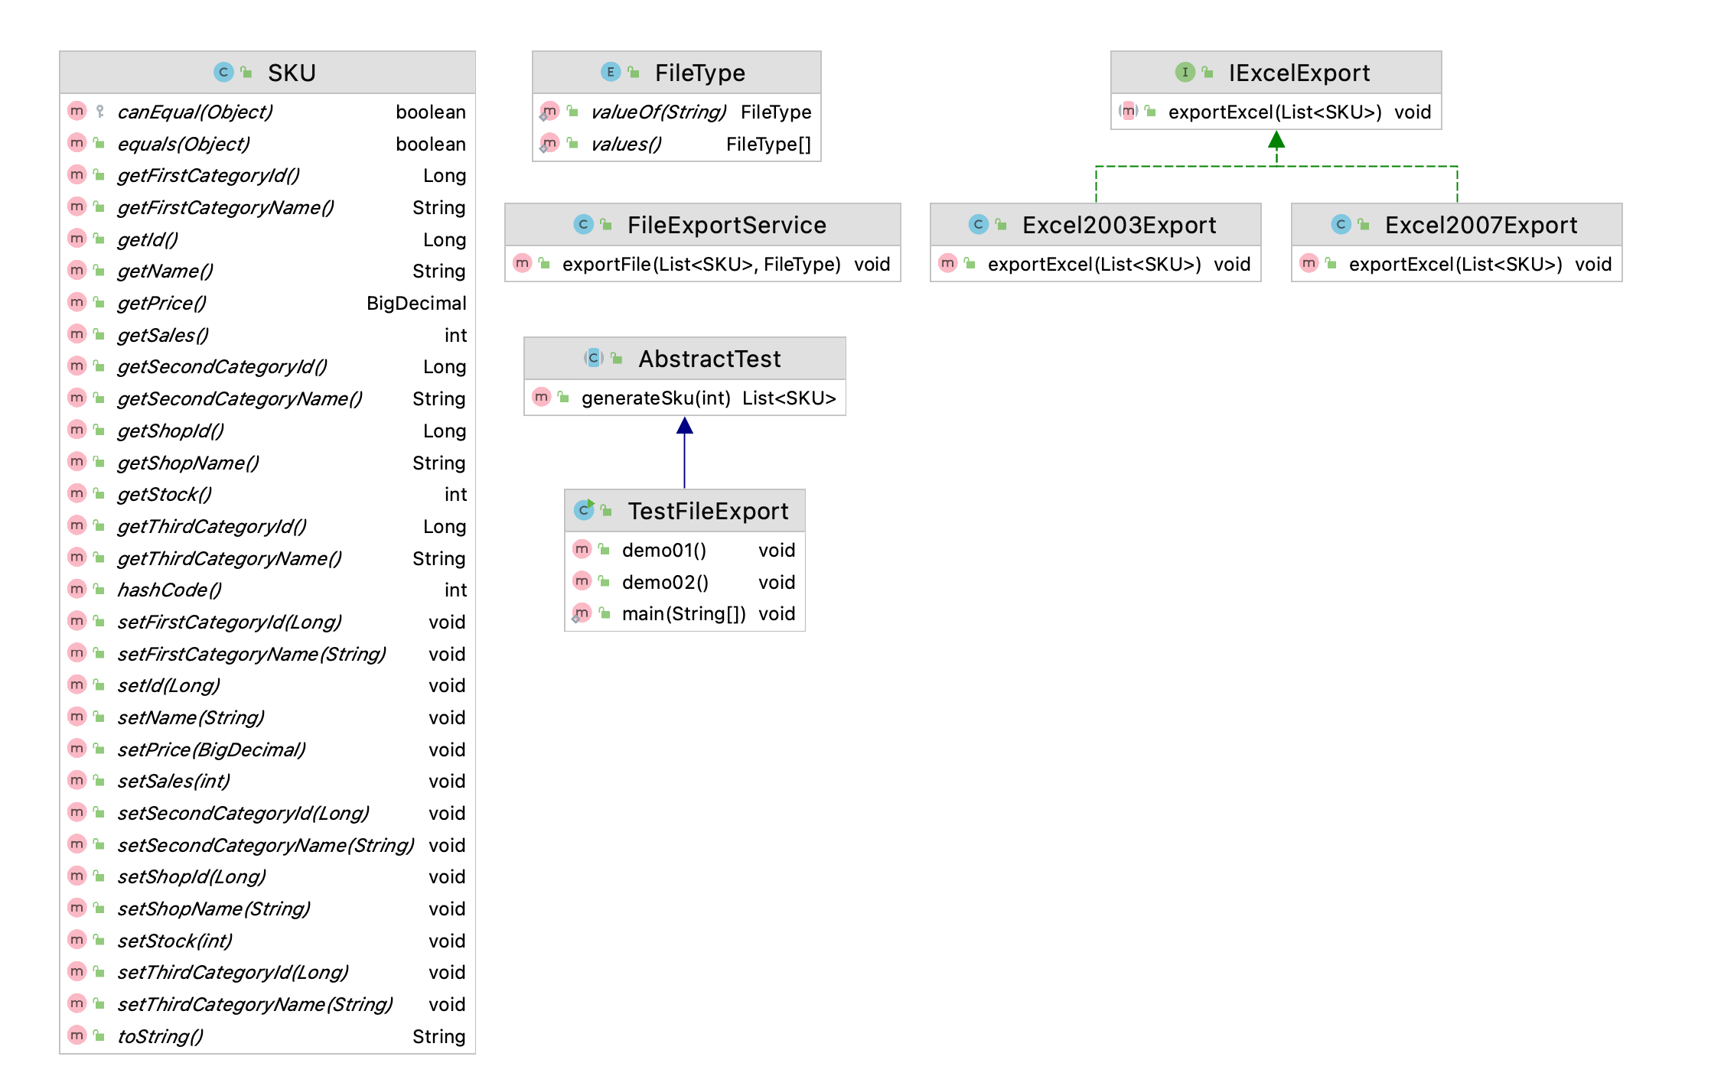Click the AbstractTest abstract class icon

coord(594,358)
